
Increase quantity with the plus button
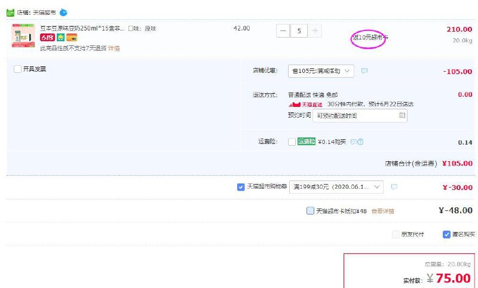pyautogui.click(x=315, y=31)
